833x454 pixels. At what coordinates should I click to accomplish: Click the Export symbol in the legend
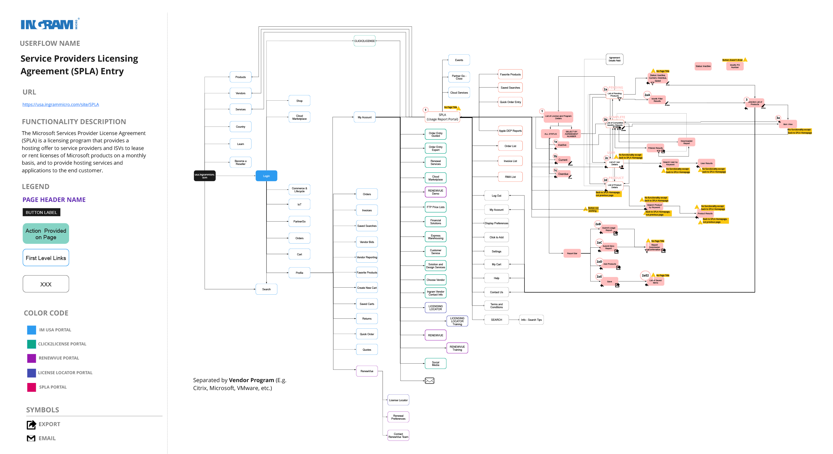(31, 424)
